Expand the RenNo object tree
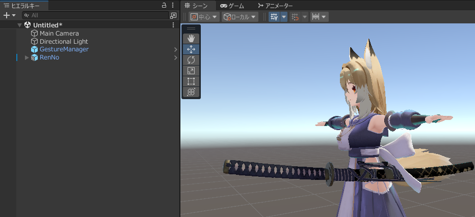 [x=27, y=58]
